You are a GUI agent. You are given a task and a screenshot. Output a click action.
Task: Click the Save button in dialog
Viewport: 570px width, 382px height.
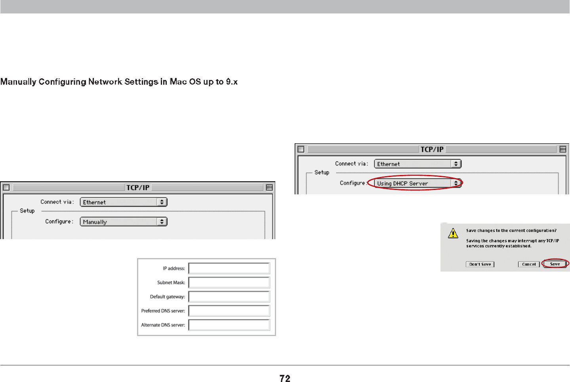tap(555, 264)
